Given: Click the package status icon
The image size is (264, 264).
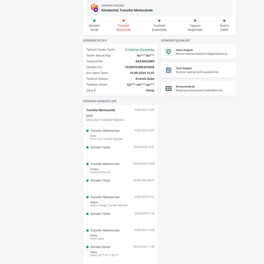Looking at the screenshot, I should click(x=94, y=8).
